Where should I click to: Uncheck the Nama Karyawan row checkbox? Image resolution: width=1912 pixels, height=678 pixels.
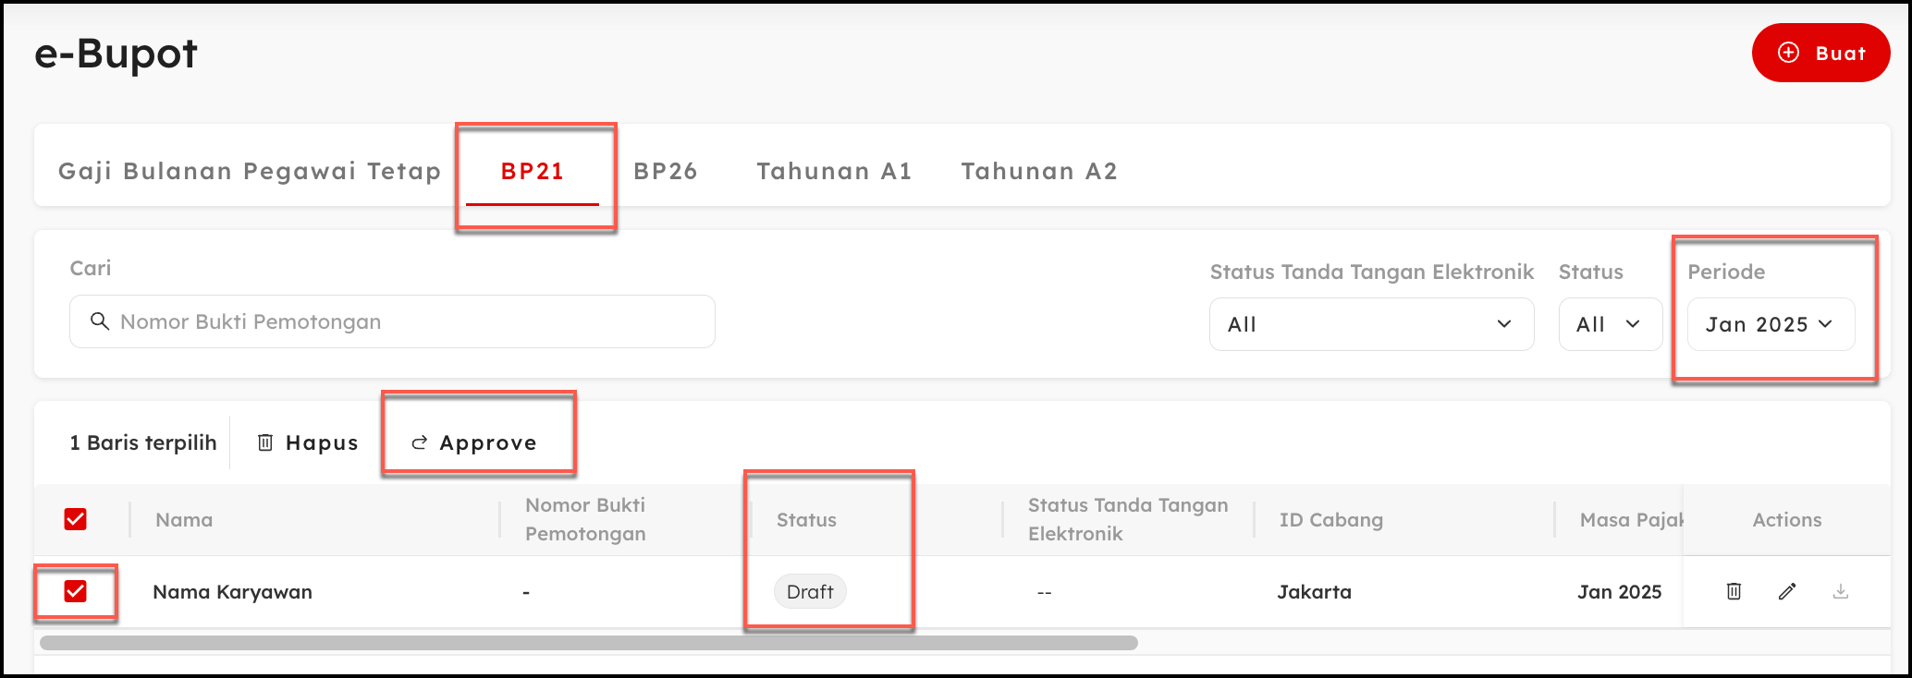click(x=76, y=591)
